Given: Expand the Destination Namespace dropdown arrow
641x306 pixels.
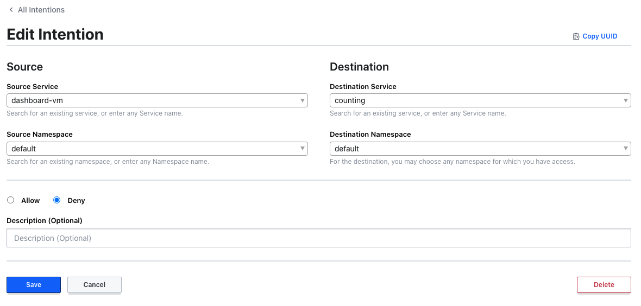Looking at the screenshot, I should pyautogui.click(x=625, y=149).
